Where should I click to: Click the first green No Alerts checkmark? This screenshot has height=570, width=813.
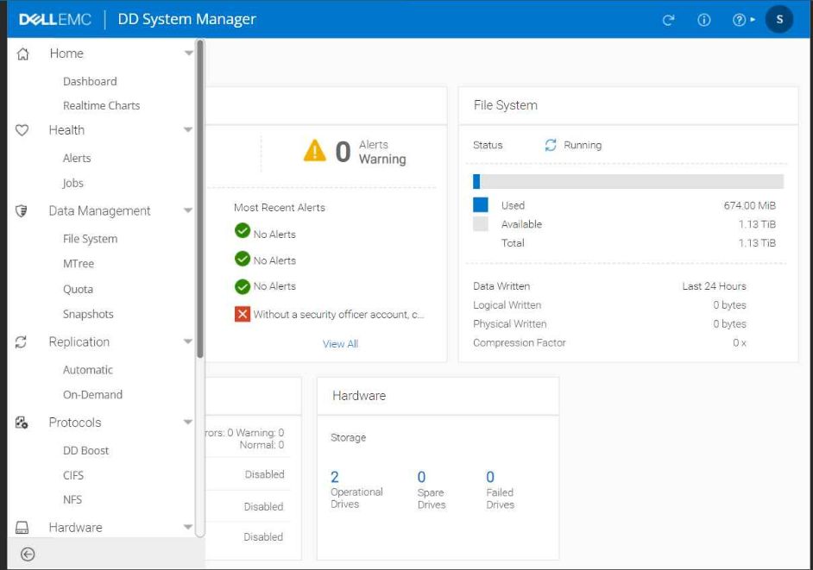click(243, 230)
